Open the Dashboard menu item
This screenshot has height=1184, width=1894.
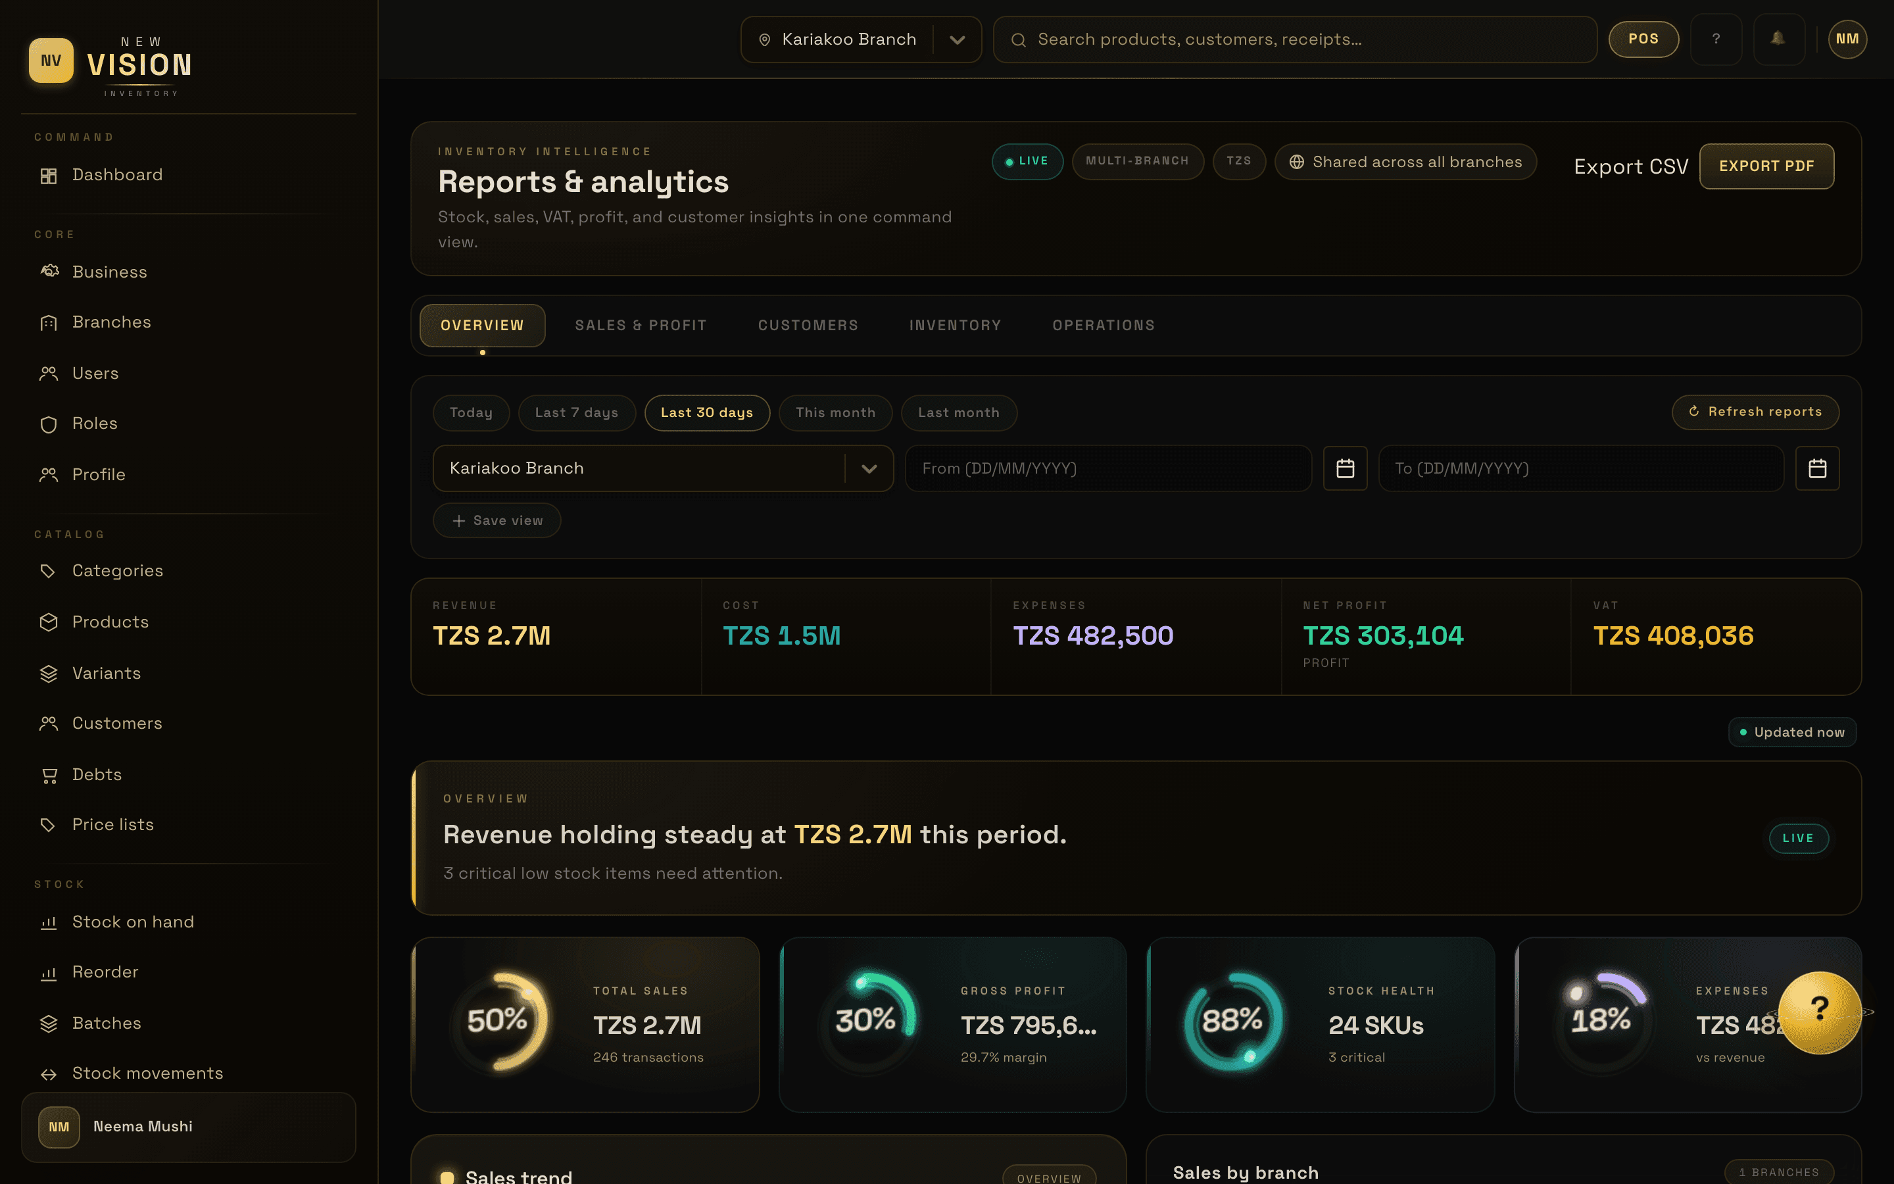tap(188, 176)
